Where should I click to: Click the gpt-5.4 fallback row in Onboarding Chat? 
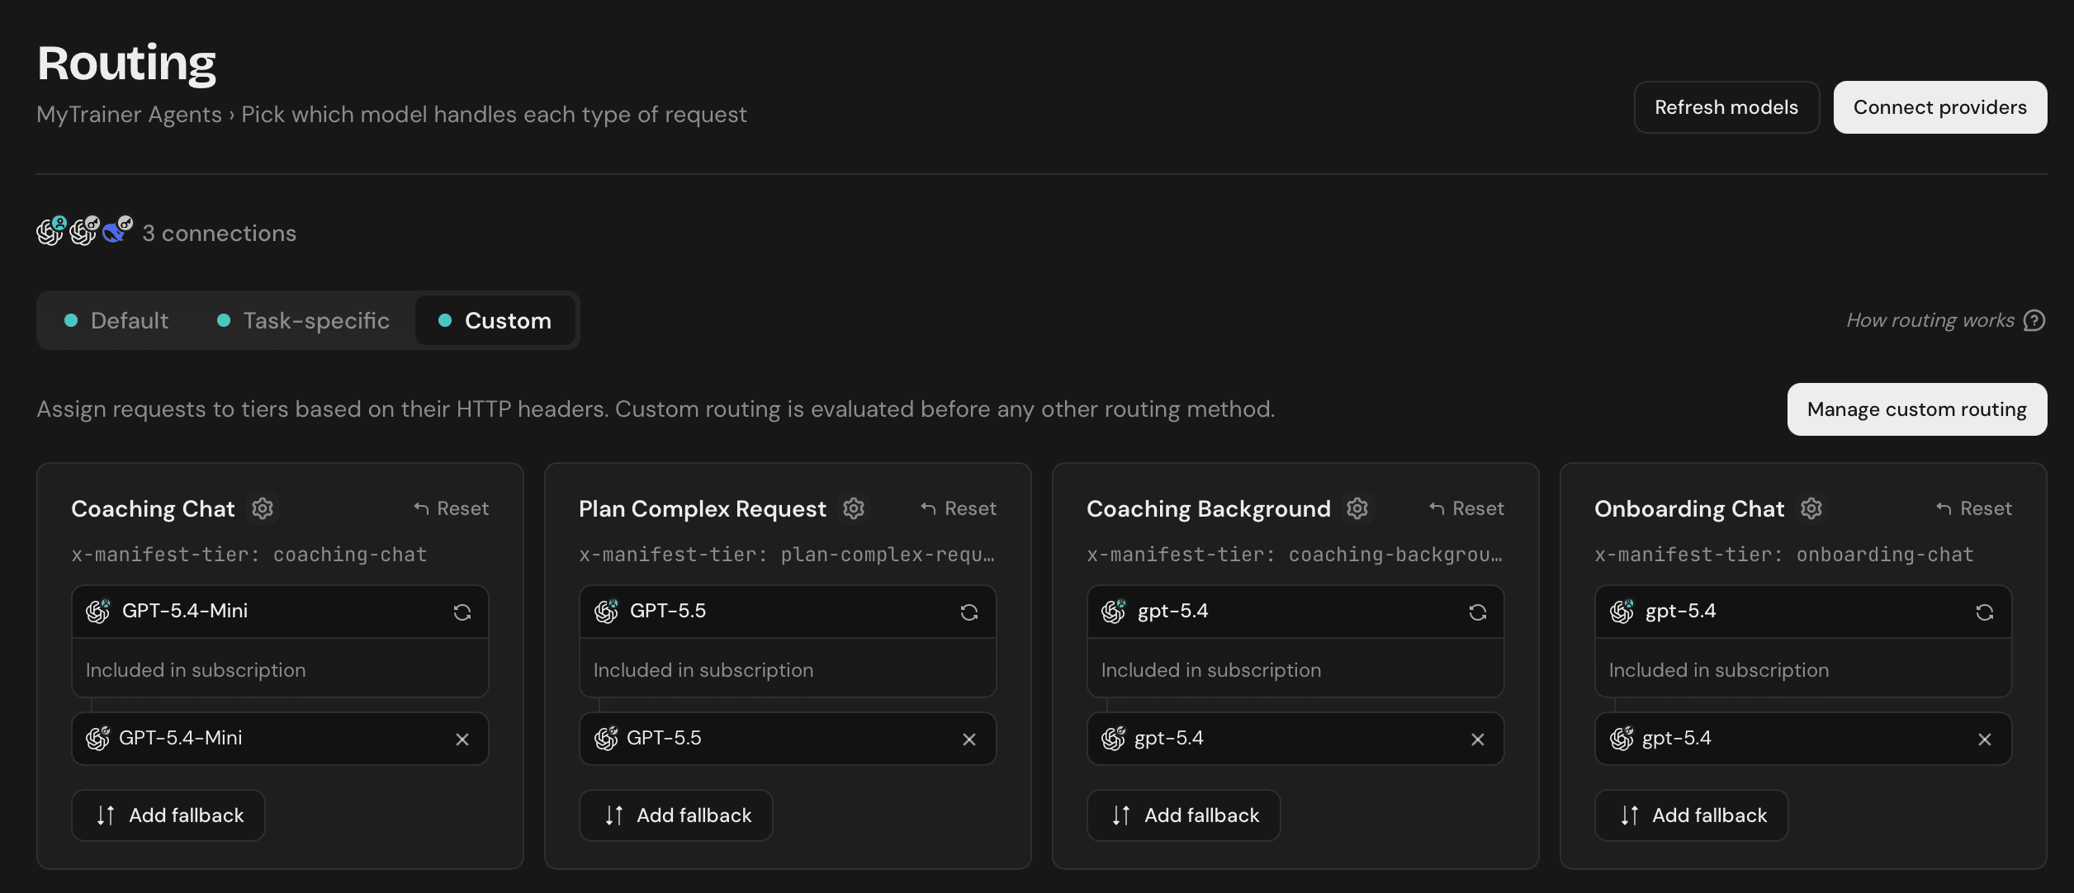click(1803, 739)
